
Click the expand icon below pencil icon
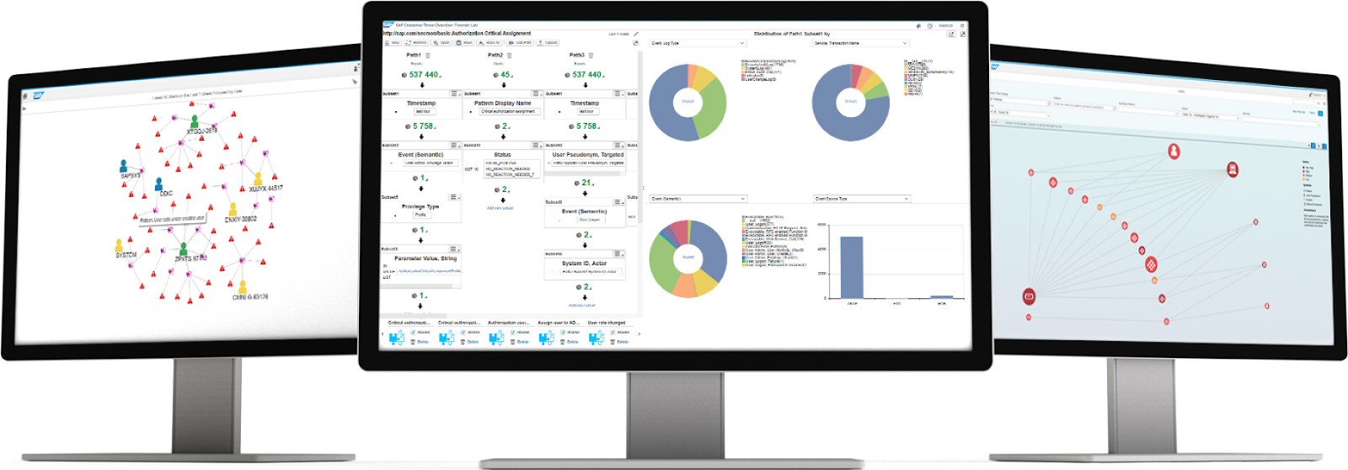coord(636,43)
